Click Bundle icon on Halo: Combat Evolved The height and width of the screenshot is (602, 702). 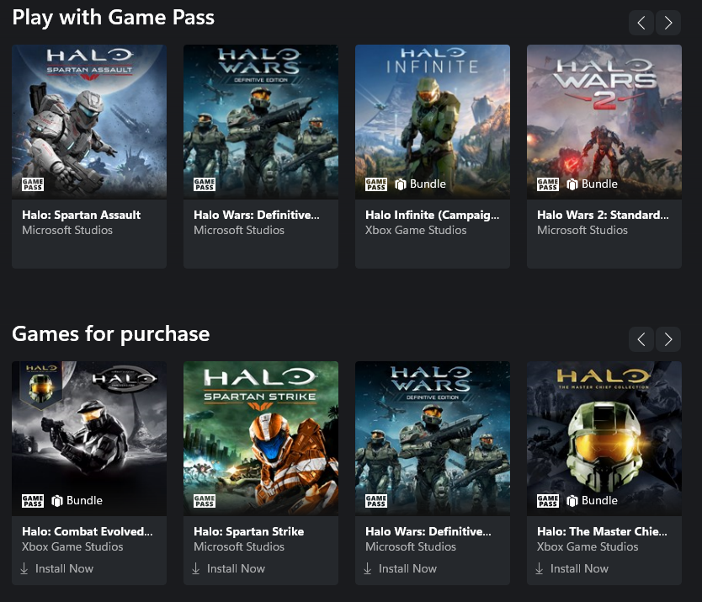57,501
